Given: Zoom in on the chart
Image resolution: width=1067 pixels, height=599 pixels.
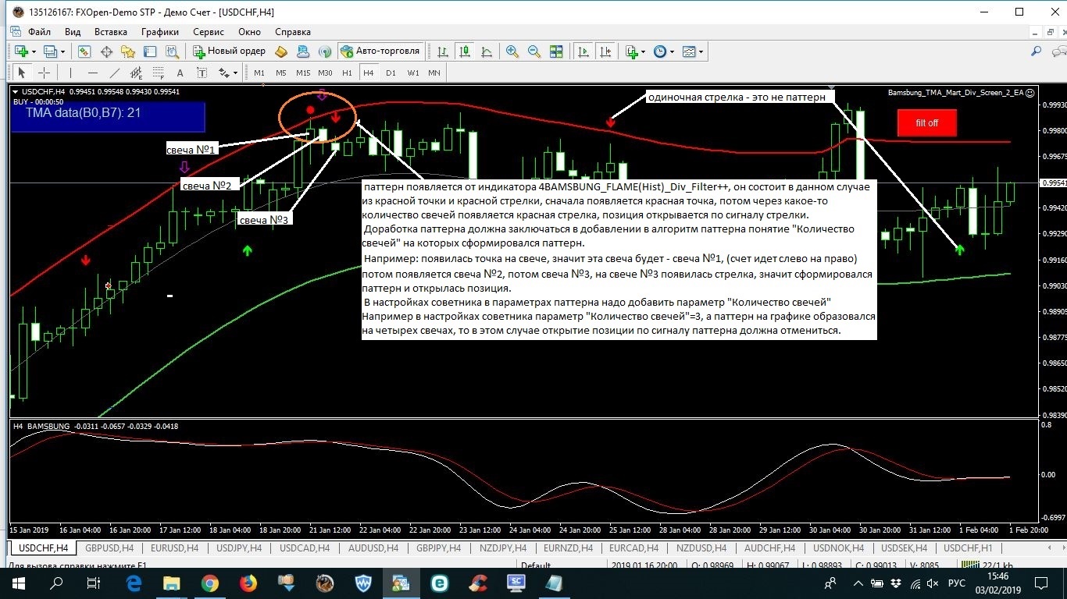Looking at the screenshot, I should 512,51.
